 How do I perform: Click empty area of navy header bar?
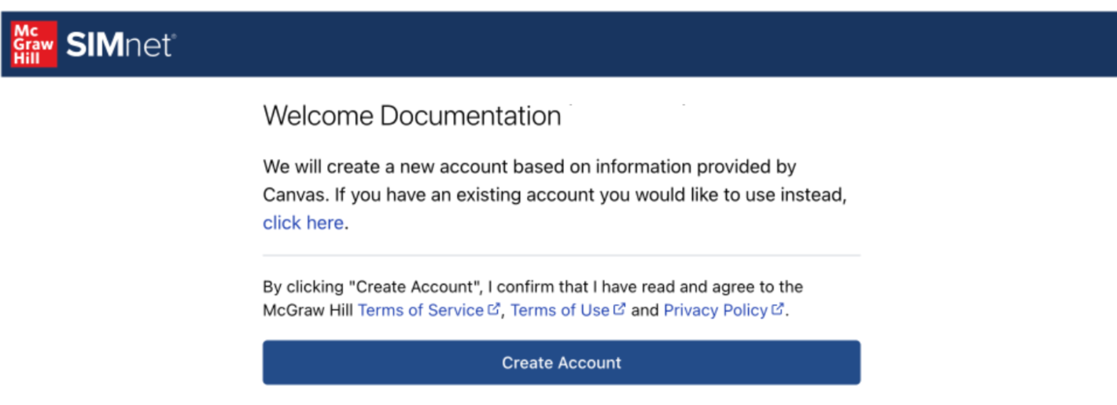pyautogui.click(x=629, y=44)
